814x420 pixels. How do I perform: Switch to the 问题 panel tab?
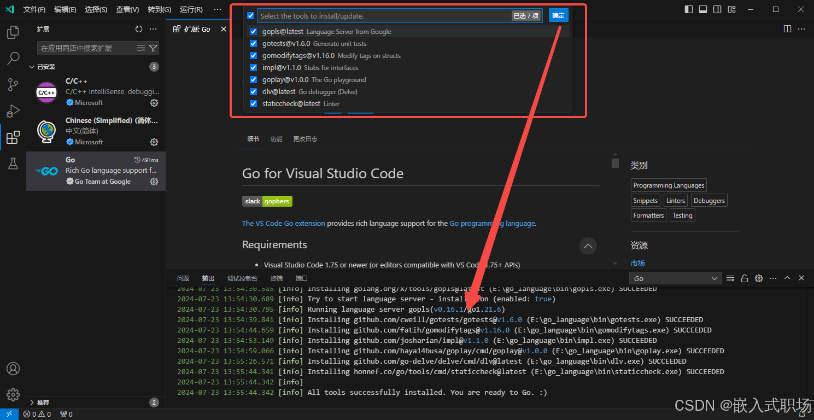click(183, 278)
